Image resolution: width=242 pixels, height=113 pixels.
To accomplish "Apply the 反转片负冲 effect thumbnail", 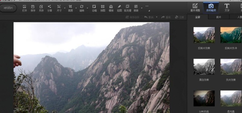I will pos(231,35).
